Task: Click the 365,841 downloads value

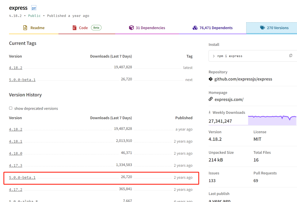Action: click(x=125, y=189)
